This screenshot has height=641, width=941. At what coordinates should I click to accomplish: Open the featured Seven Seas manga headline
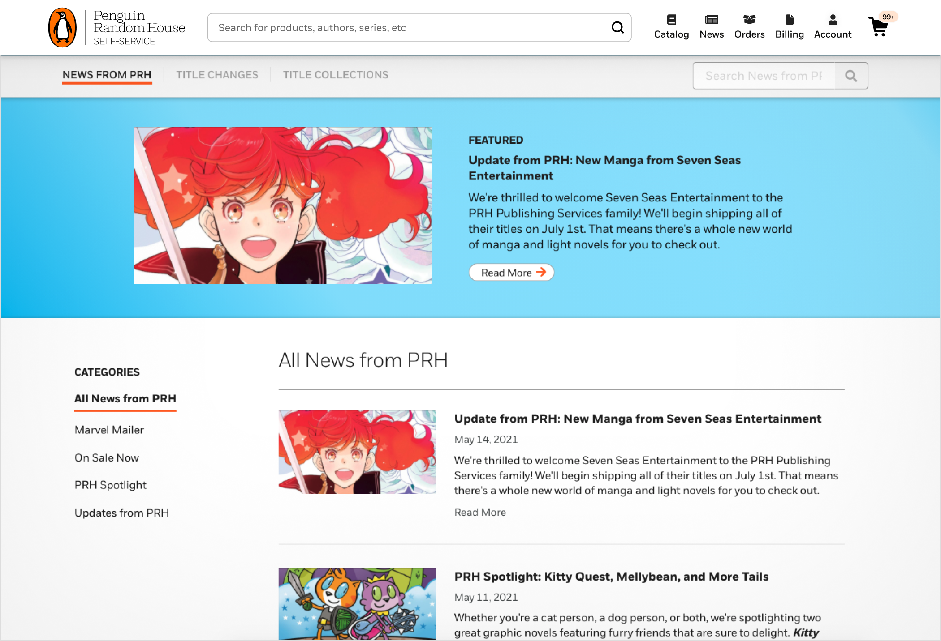coord(604,168)
